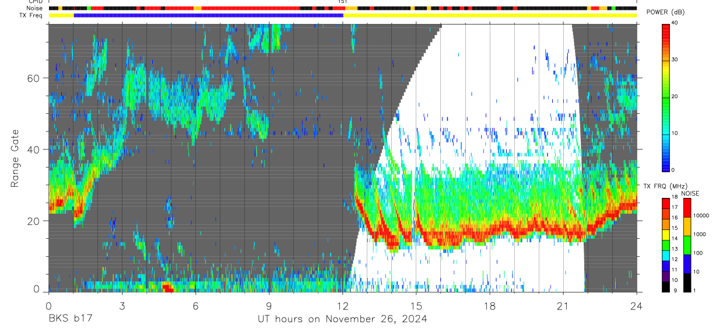This screenshot has height=331, width=716.
Task: Click the "Range Gate" y-axis label
Action: [15, 159]
